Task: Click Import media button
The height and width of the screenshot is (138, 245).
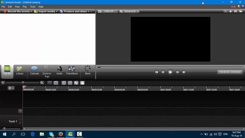Action: tap(44, 11)
